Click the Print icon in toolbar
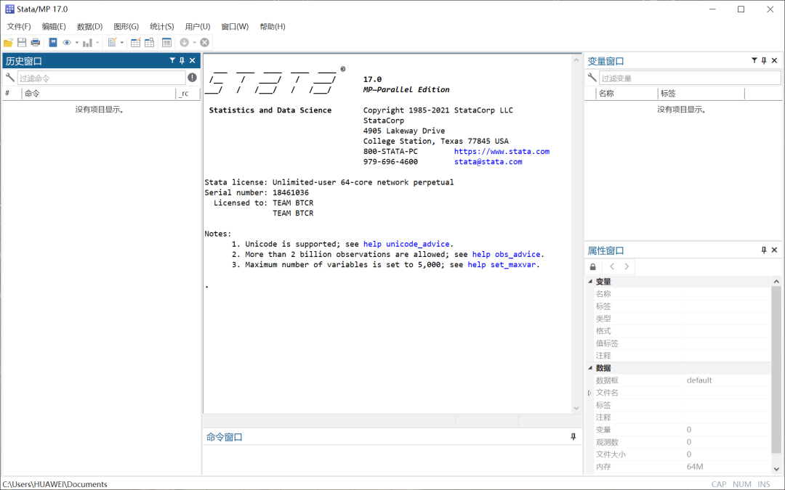Screen dimensions: 785x490 pyautogui.click(x=35, y=43)
